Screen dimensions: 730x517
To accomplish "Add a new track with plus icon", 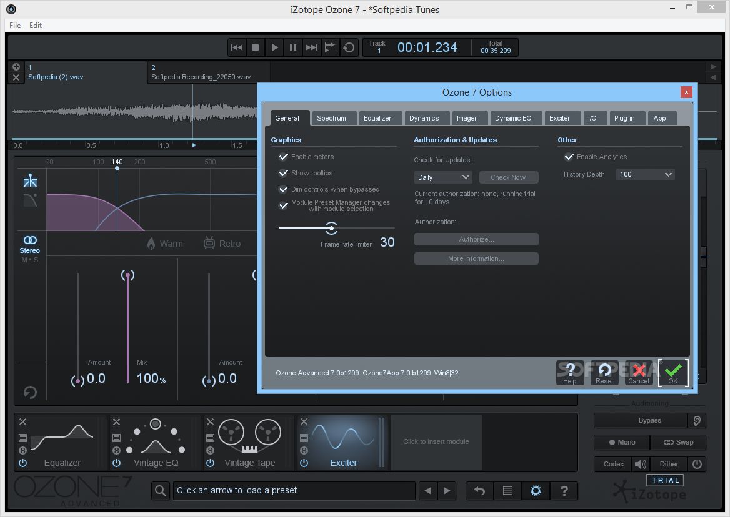I will (16, 67).
